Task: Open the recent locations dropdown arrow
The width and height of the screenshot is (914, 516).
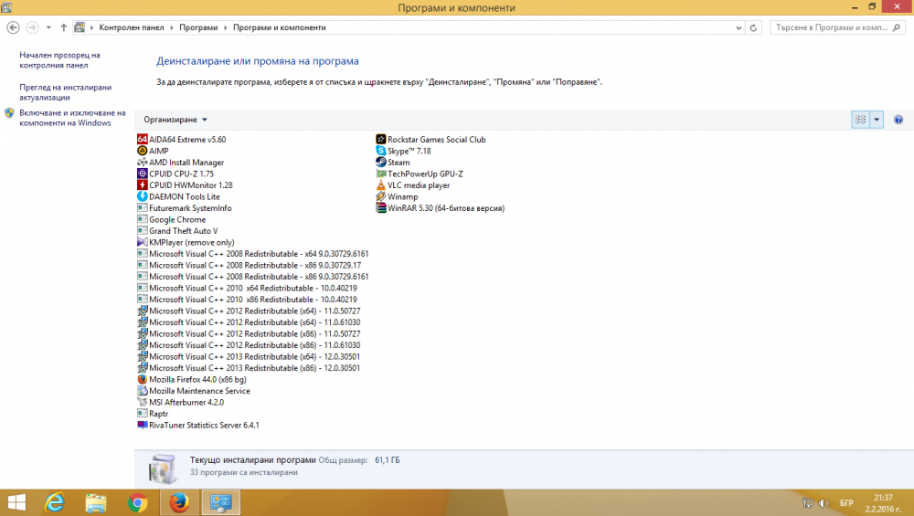Action: pos(48,27)
